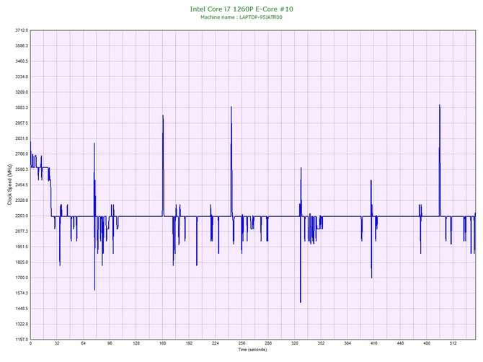The width and height of the screenshot is (483, 362).
Task: Click the Time (seconds) axis label
Action: point(252,349)
